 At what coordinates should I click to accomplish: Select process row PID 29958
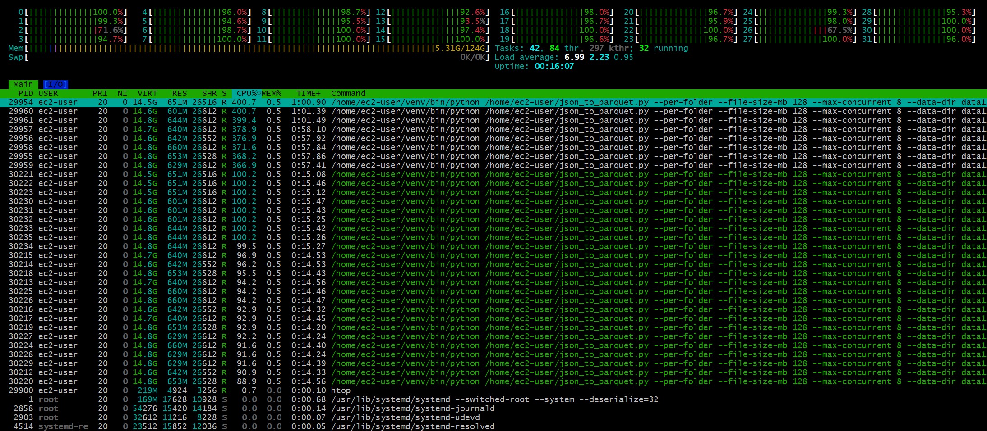coord(493,147)
